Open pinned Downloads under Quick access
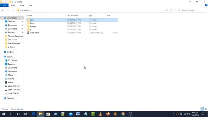The image size is (208, 117). [12, 25]
